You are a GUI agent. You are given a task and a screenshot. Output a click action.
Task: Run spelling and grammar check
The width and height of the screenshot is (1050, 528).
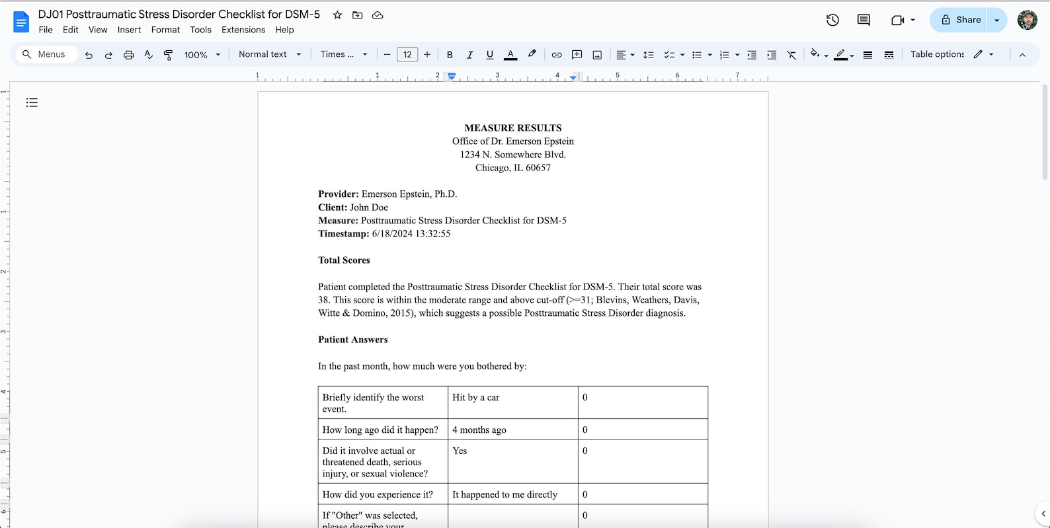coord(148,55)
